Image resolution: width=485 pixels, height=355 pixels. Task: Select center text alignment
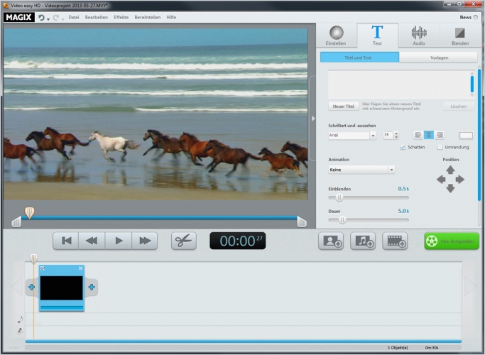429,135
